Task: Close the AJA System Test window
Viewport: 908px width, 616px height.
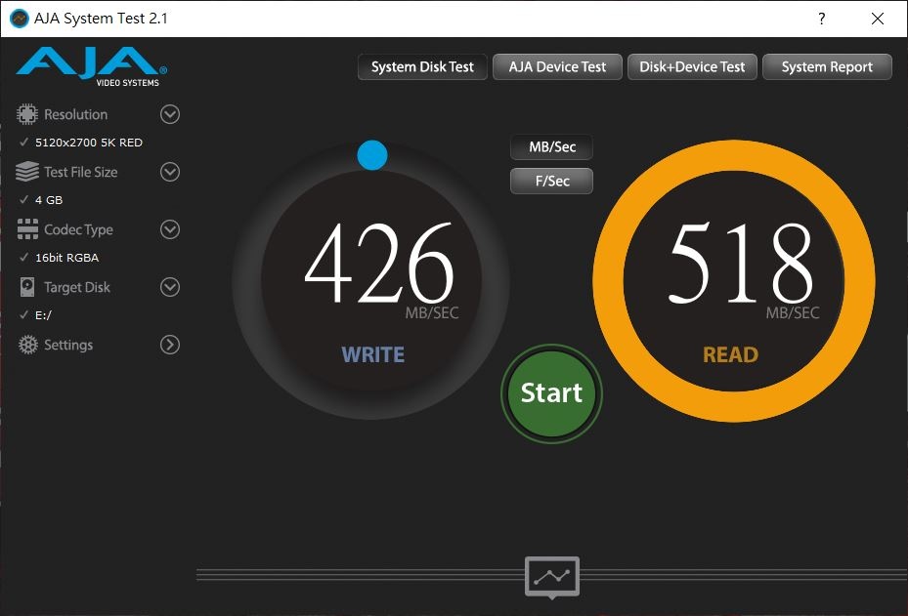Action: pyautogui.click(x=878, y=19)
